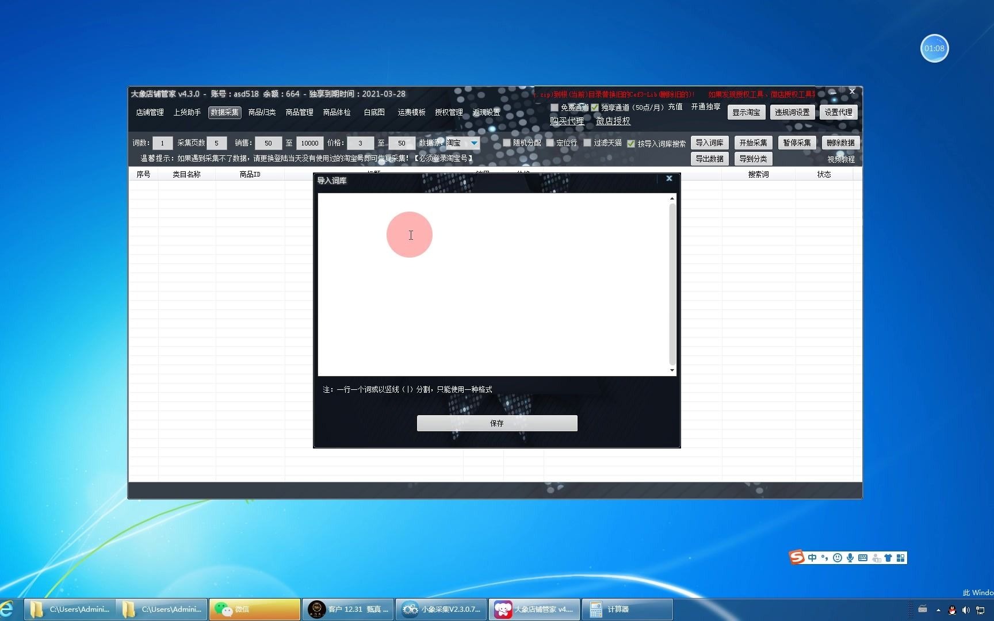Uncheck 按导入词库搜索 checkbox
Image resolution: width=994 pixels, height=621 pixels.
coord(631,143)
